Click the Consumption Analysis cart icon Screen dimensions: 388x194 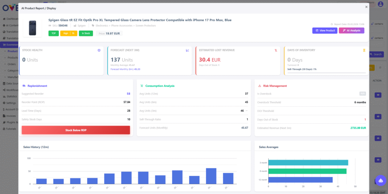[142, 86]
